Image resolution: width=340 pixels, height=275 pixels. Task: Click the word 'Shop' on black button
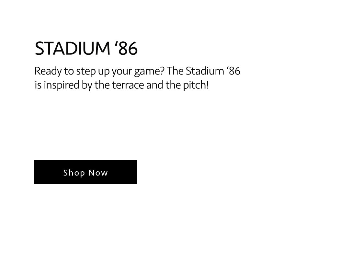(x=74, y=173)
